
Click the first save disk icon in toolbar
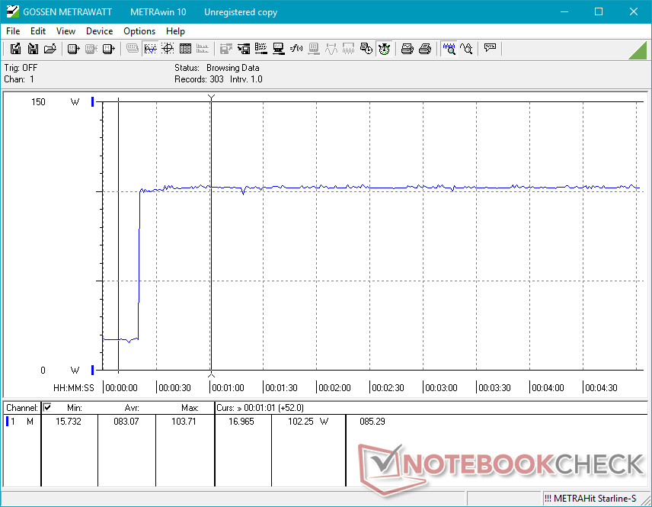tap(15, 49)
